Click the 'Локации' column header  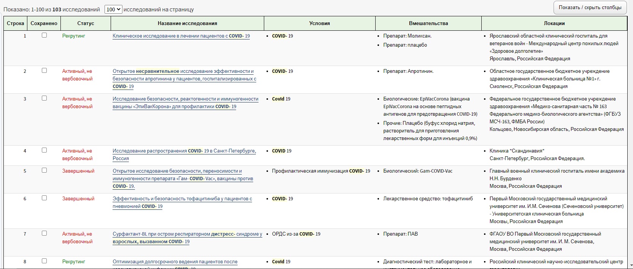pyautogui.click(x=554, y=23)
